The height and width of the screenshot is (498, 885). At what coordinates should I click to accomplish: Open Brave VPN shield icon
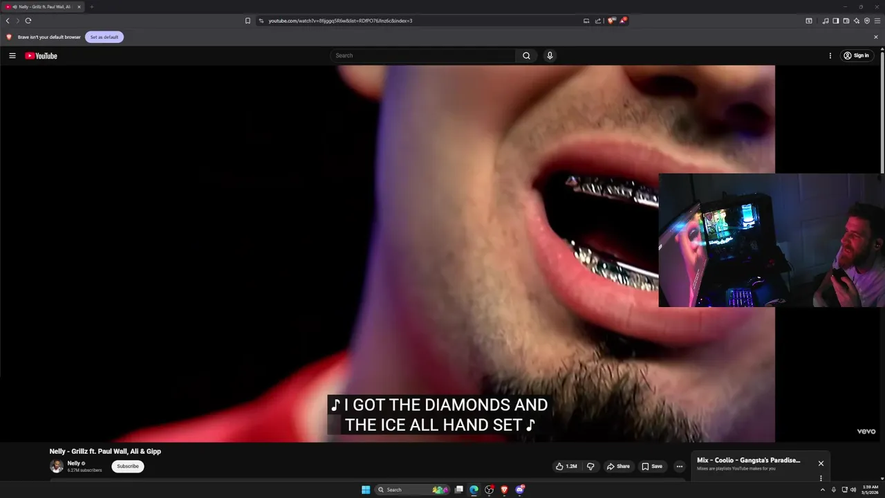[x=867, y=21]
